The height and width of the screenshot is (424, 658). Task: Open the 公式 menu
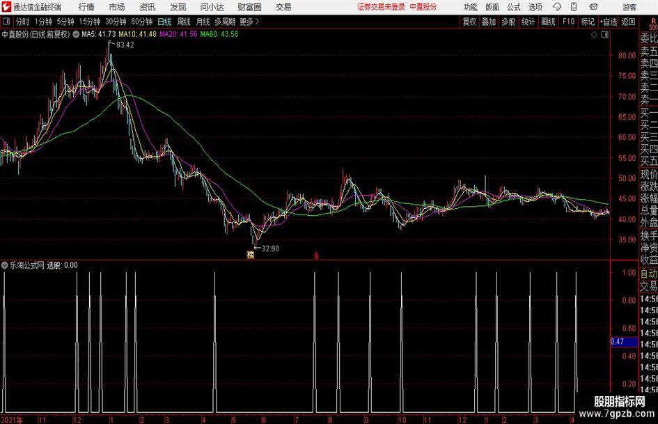click(514, 7)
